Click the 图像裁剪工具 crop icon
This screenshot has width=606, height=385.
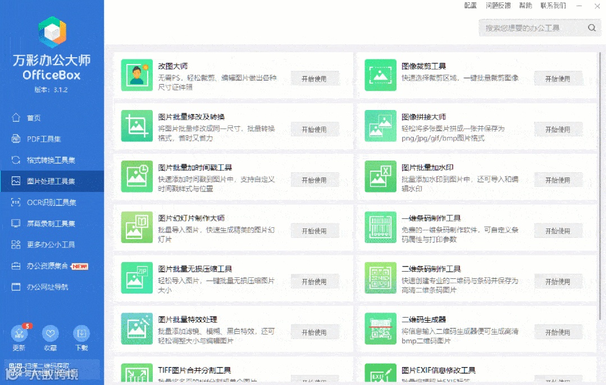point(380,75)
